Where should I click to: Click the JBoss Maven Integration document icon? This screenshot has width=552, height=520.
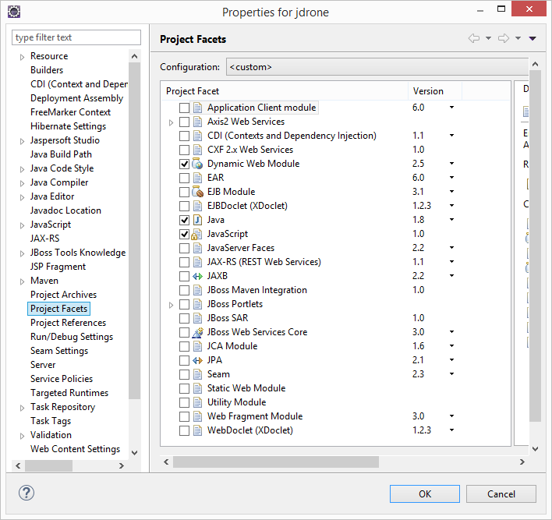(197, 290)
